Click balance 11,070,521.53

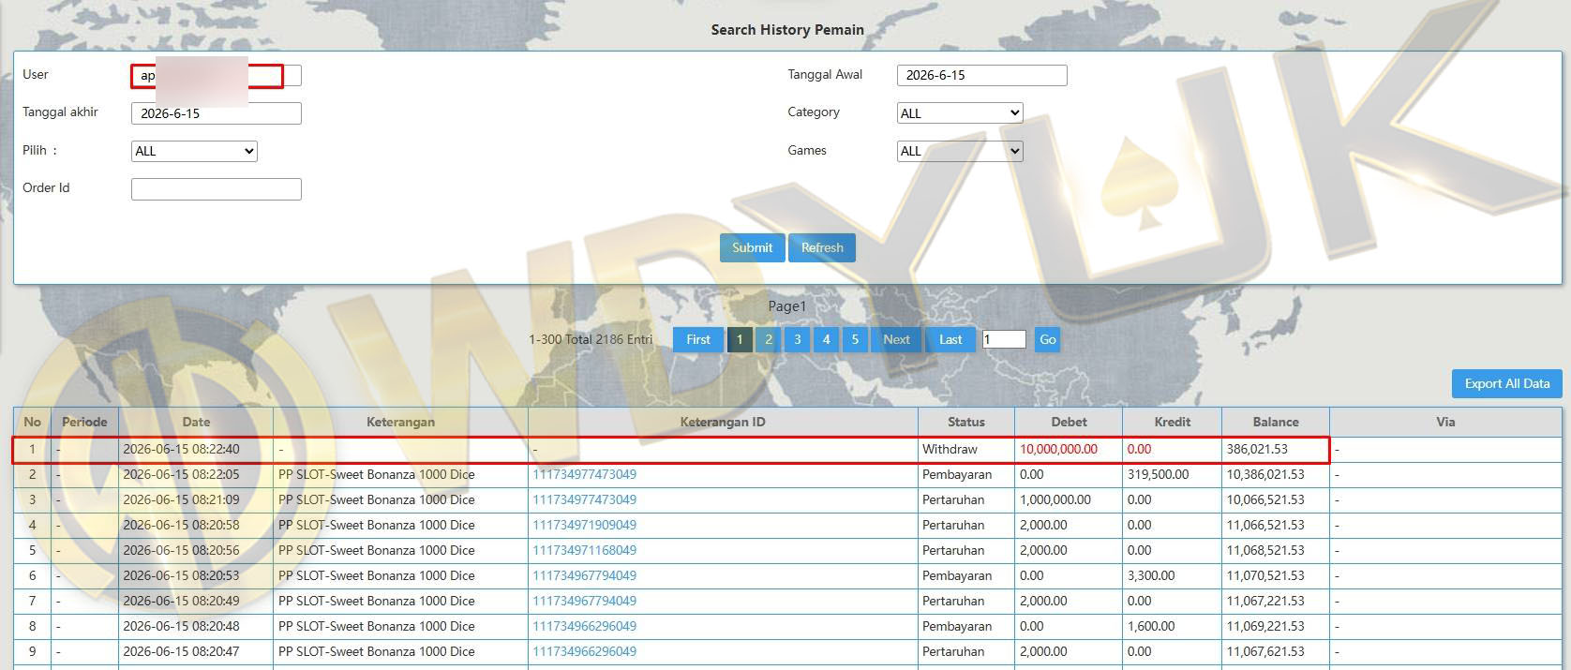(x=1265, y=575)
